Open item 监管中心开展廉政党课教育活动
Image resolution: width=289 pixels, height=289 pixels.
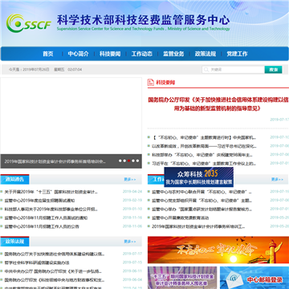tap(180, 218)
